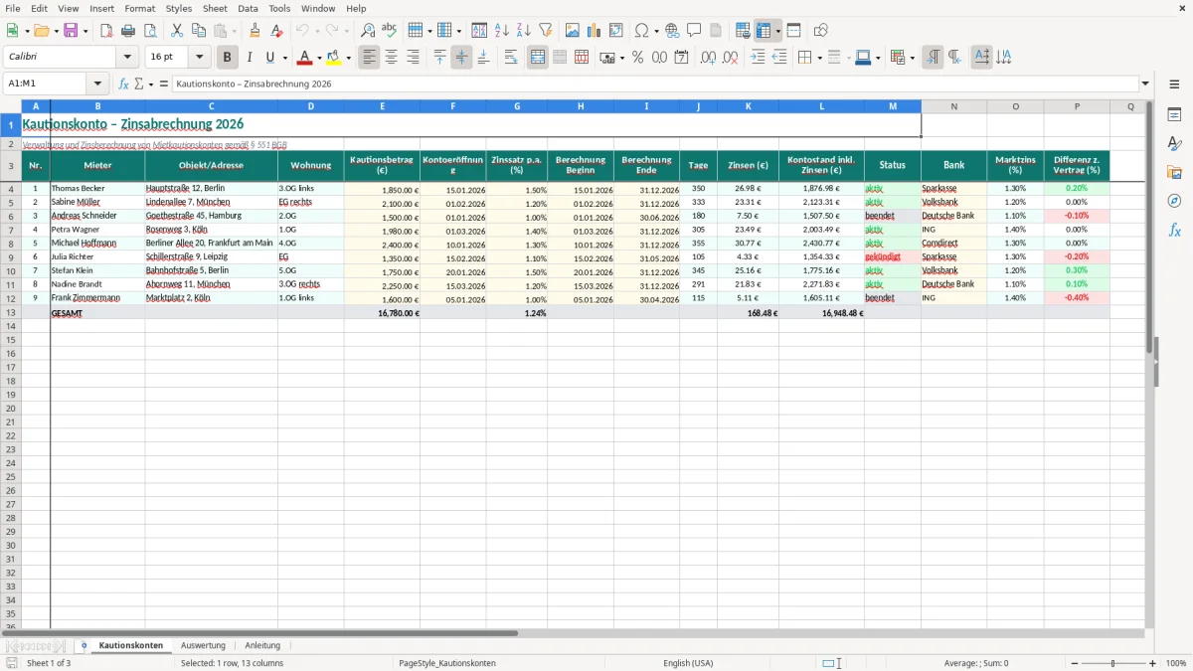The image size is (1193, 671).
Task: Toggle Align Left
Action: pos(370,58)
